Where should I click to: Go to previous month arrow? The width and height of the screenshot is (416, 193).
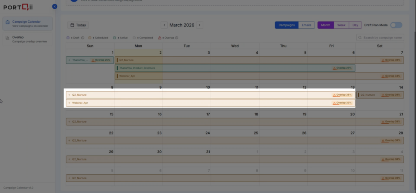pos(164,25)
